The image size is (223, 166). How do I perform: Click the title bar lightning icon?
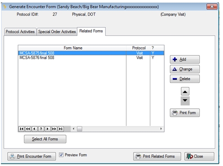[x=5, y=7]
